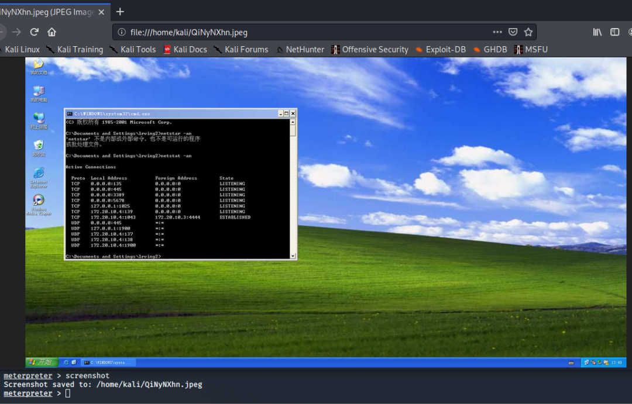The image size is (632, 404).
Task: Open the Kali Training bookmark
Action: [x=75, y=50]
